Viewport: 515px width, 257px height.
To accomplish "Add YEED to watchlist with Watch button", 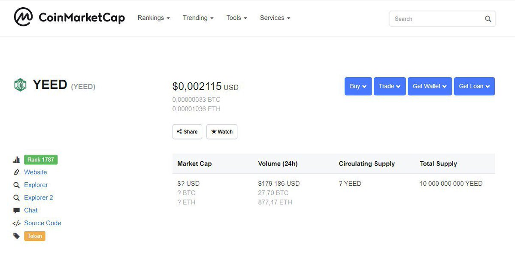I will (x=222, y=132).
